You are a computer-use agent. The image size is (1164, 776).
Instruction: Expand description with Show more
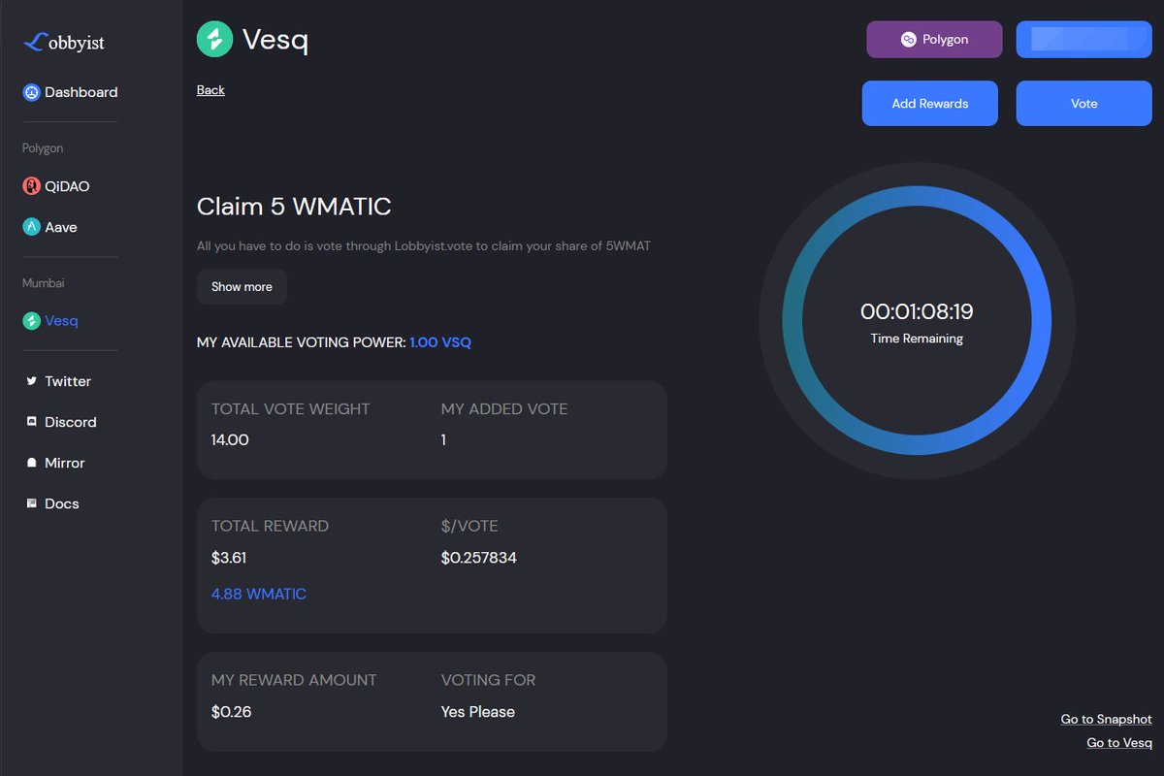(242, 287)
